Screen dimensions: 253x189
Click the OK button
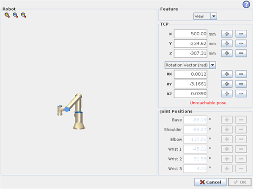tap(240, 182)
